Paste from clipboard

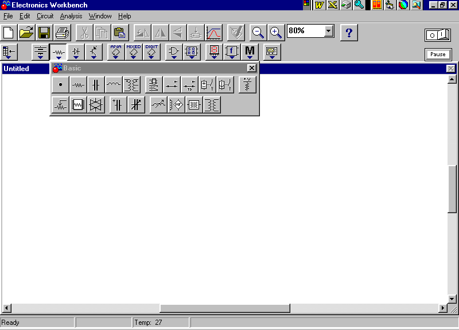(120, 33)
